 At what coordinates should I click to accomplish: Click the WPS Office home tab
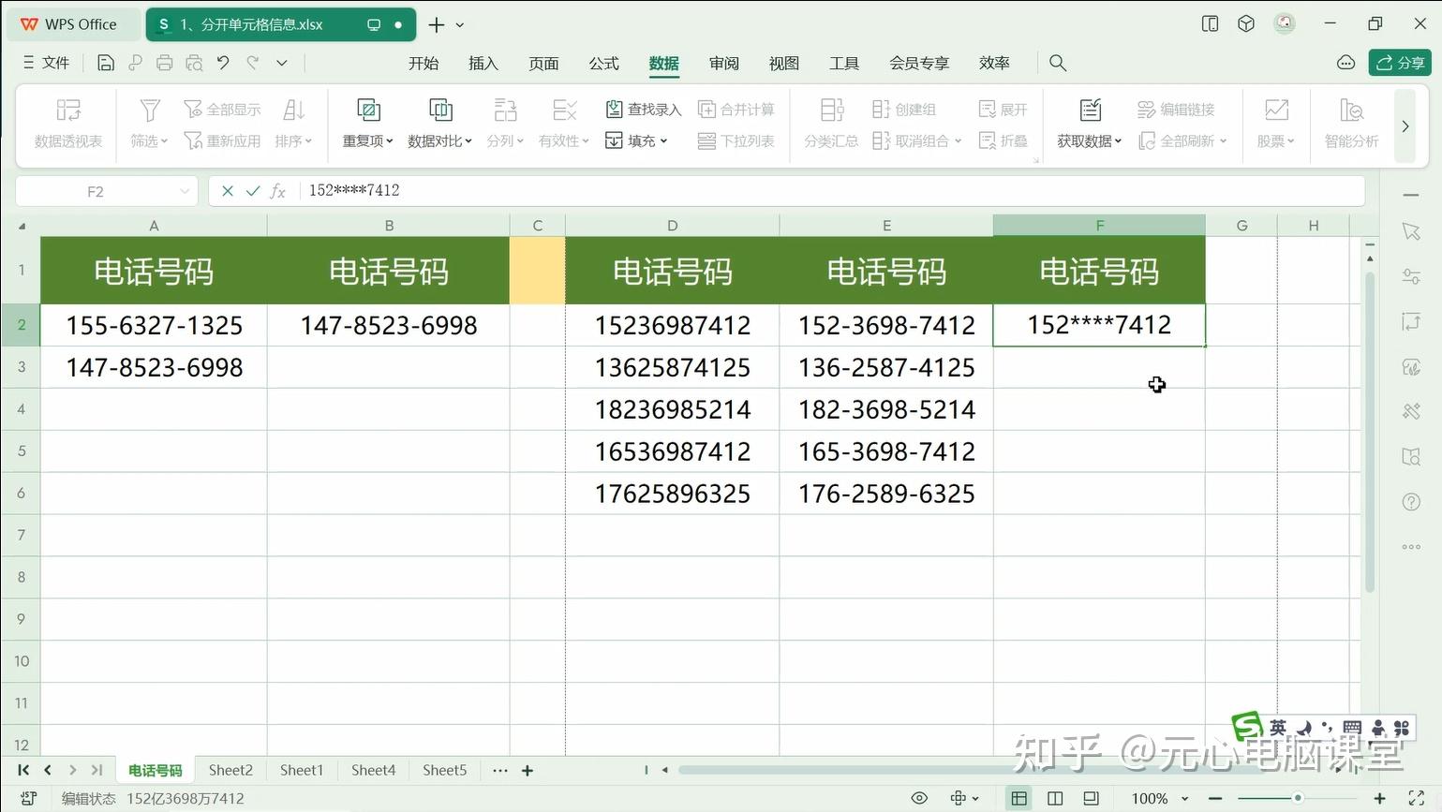74,24
